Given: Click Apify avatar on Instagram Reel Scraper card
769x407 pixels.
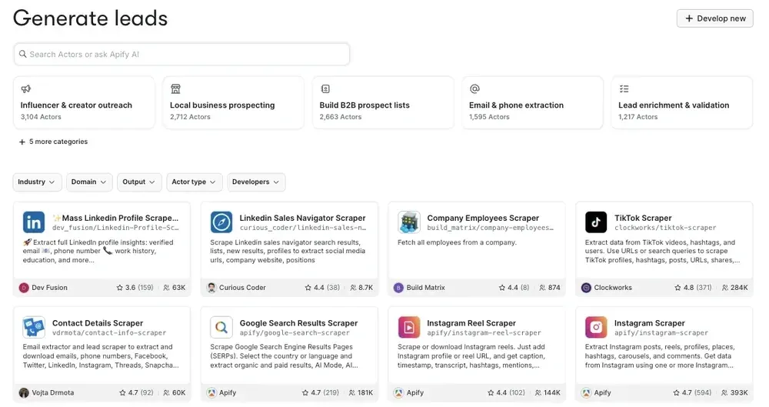Looking at the screenshot, I should point(398,392).
